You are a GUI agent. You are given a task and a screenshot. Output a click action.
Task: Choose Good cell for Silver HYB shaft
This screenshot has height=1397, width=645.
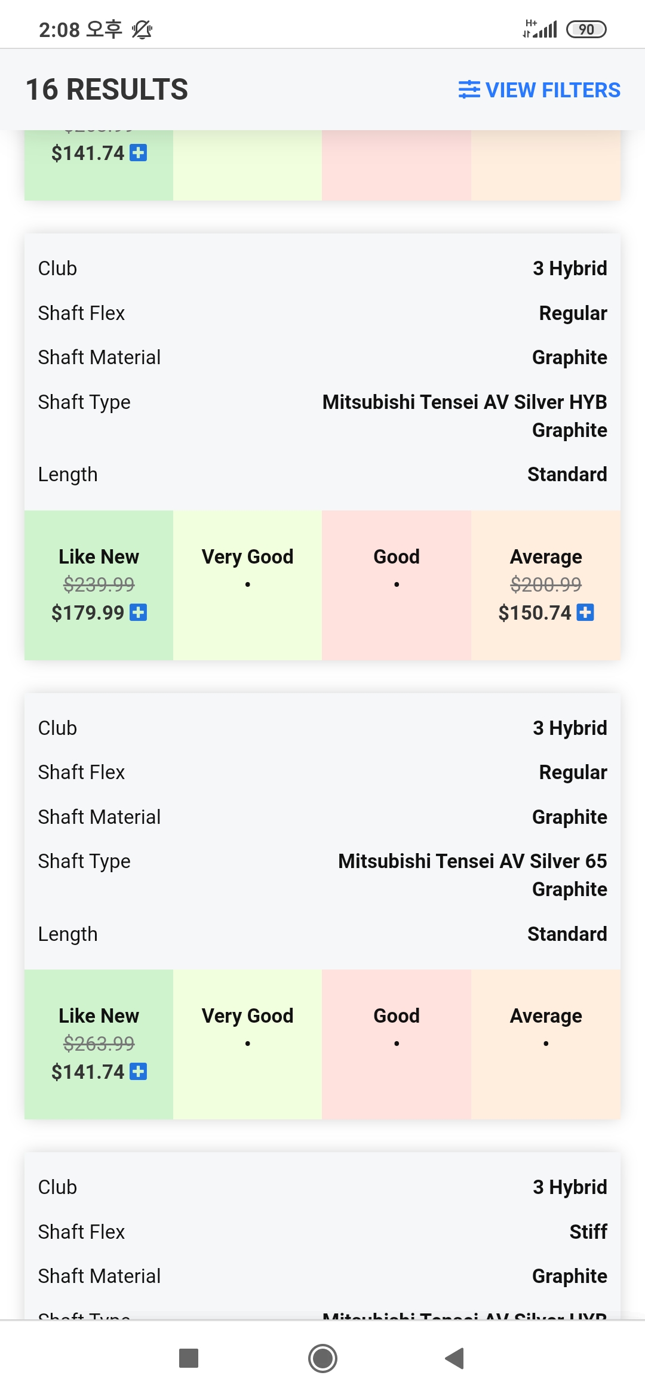[x=397, y=584]
